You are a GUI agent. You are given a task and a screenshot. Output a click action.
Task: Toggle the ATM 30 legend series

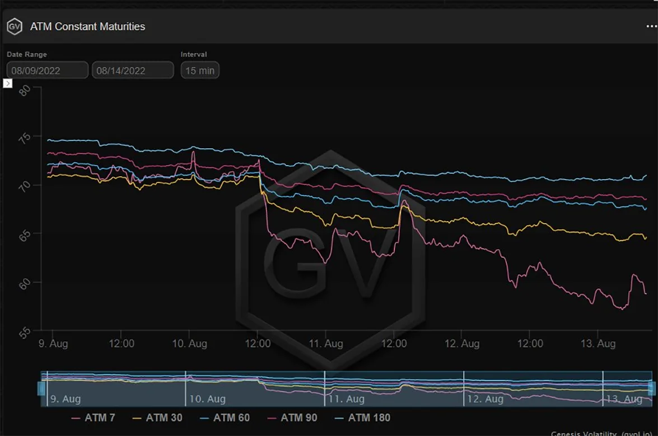point(157,418)
